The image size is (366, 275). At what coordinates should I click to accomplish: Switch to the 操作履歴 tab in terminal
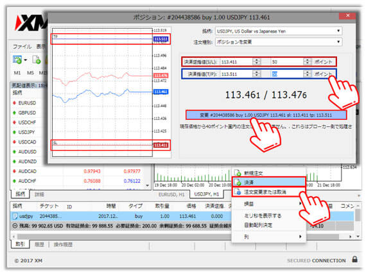coord(63,244)
